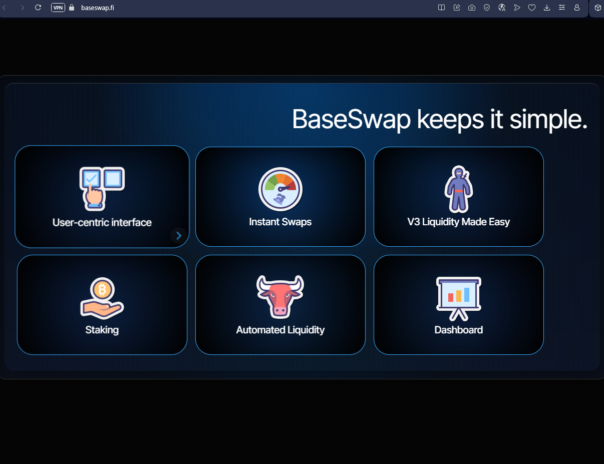Toggle the tracking protection shield

(487, 8)
